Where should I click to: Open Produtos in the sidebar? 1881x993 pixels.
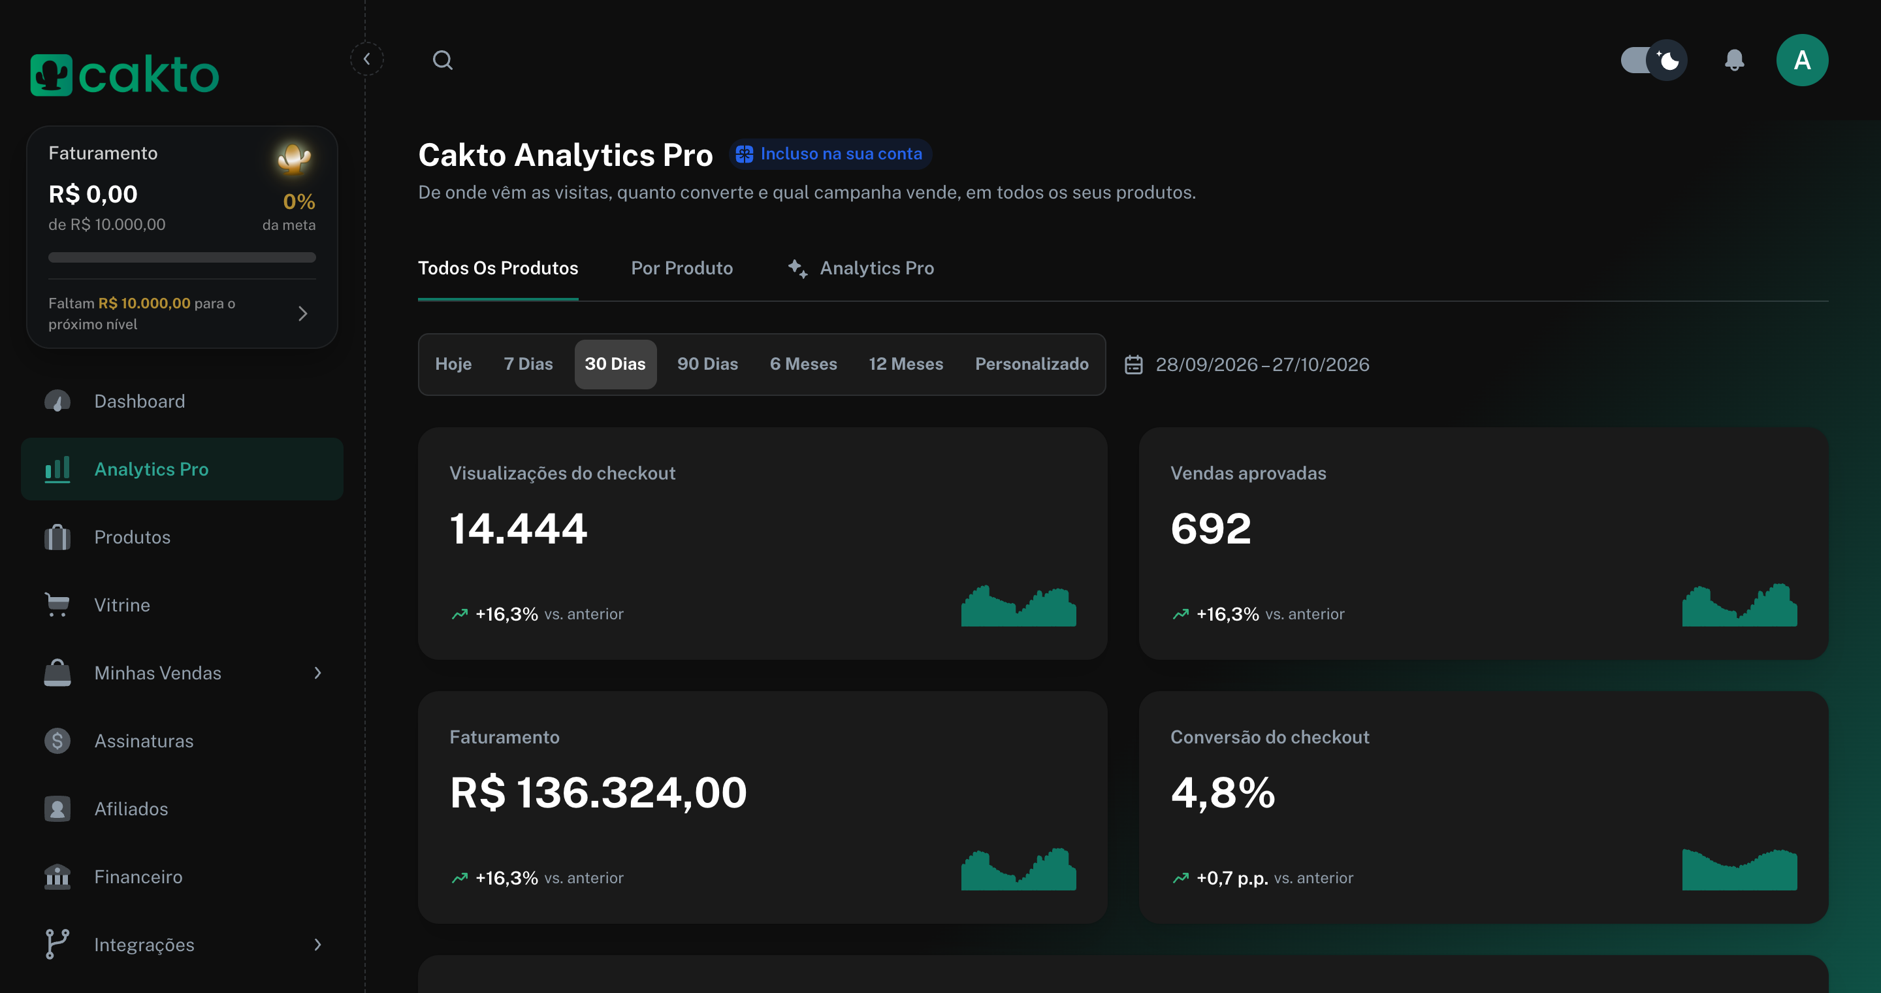click(x=182, y=538)
